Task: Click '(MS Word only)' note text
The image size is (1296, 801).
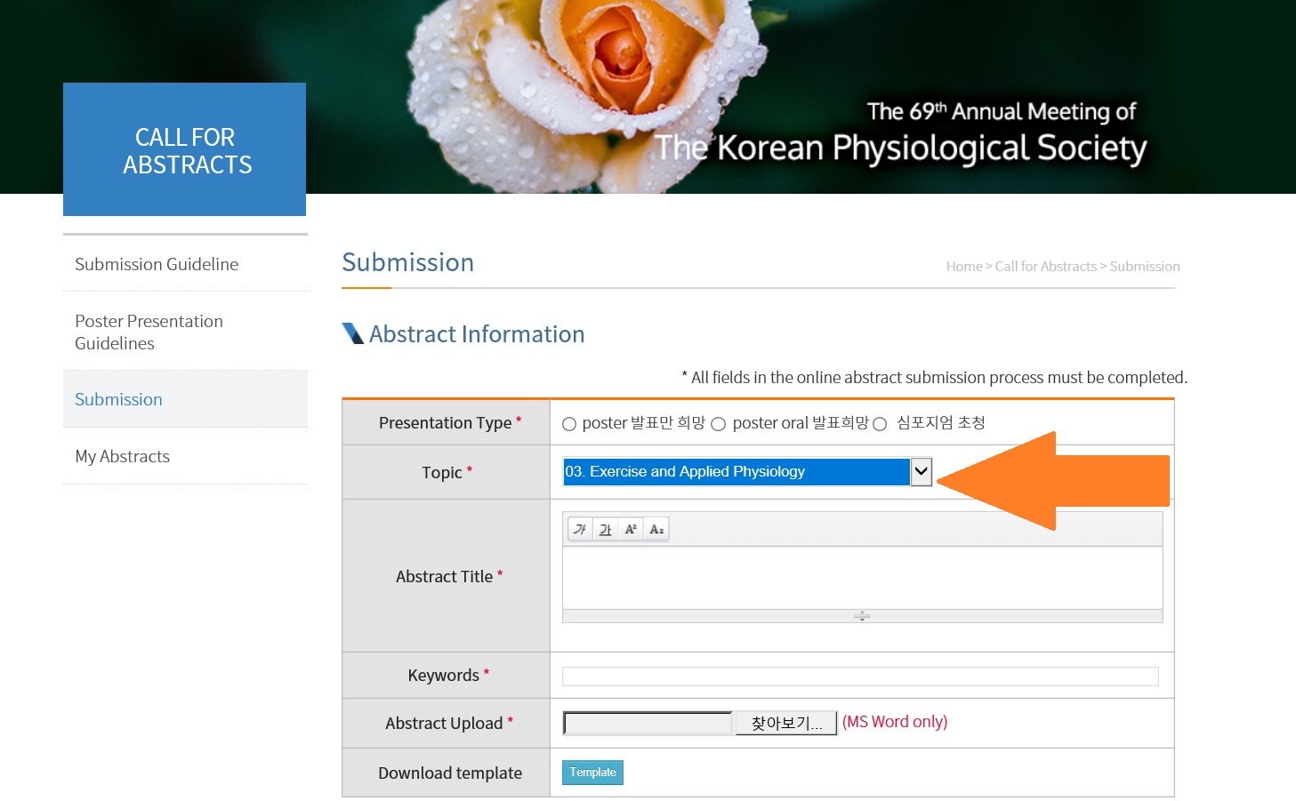Action: [x=895, y=722]
